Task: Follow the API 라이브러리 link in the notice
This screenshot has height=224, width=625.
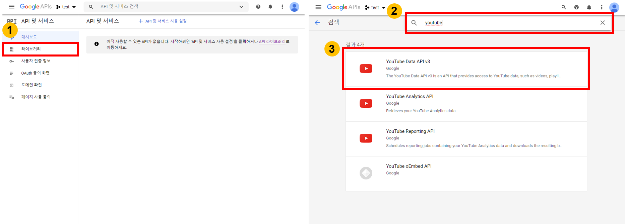Action: coord(272,41)
